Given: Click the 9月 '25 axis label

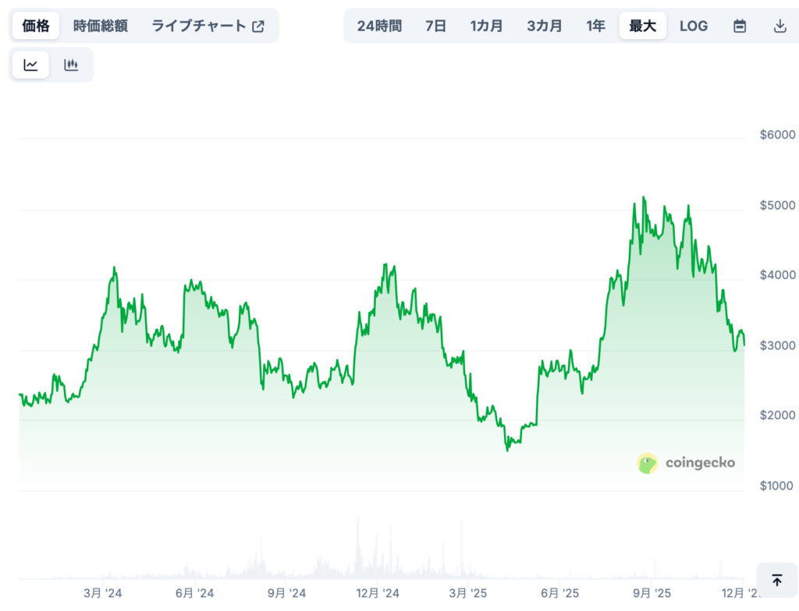Looking at the screenshot, I should point(651,593).
